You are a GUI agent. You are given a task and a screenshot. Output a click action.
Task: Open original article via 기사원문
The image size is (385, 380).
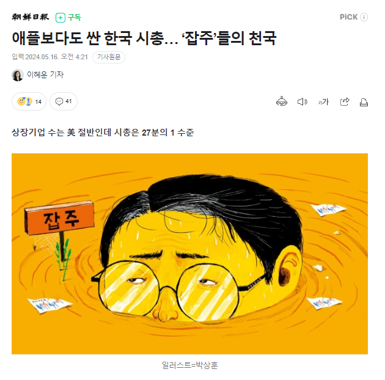(x=109, y=57)
